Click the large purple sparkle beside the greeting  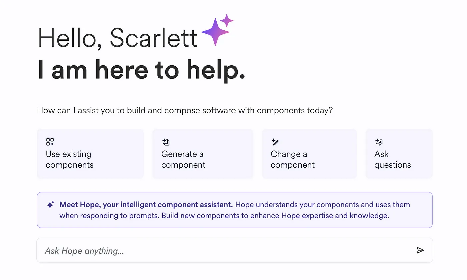pyautogui.click(x=215, y=32)
